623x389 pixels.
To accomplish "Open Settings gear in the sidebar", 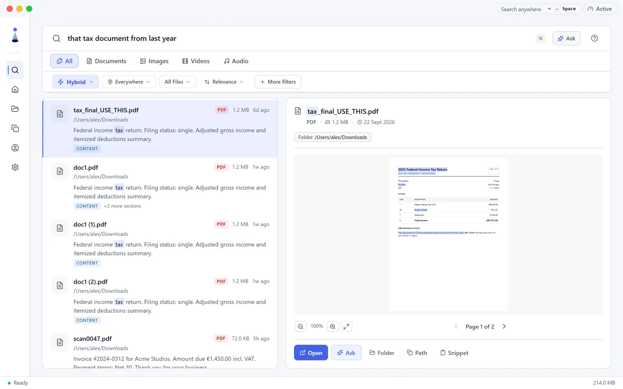I will tap(15, 167).
